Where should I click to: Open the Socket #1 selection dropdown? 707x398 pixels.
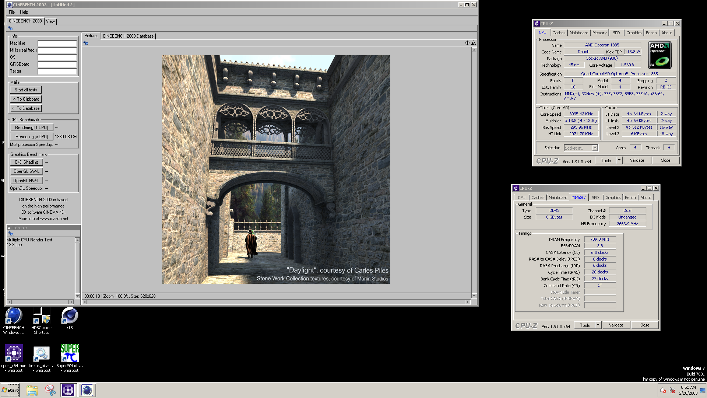pos(581,148)
